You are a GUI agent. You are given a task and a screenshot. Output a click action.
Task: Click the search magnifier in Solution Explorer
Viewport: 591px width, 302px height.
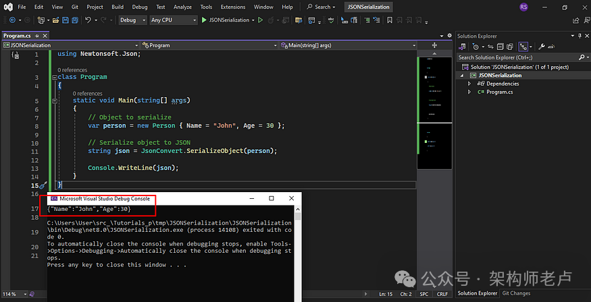click(581, 57)
